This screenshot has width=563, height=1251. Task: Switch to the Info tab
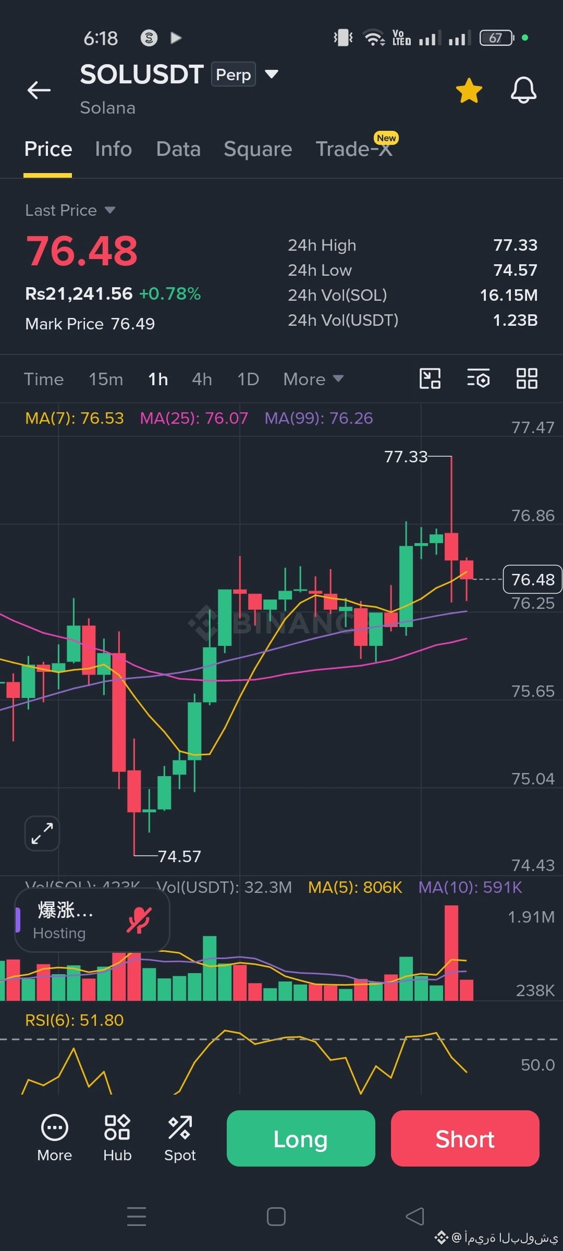coord(113,149)
